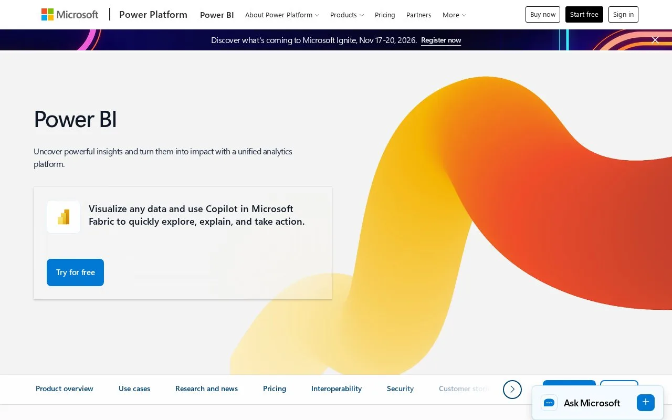Click the blue plus button in Ask Microsoft
This screenshot has width=672, height=420.
(x=646, y=402)
